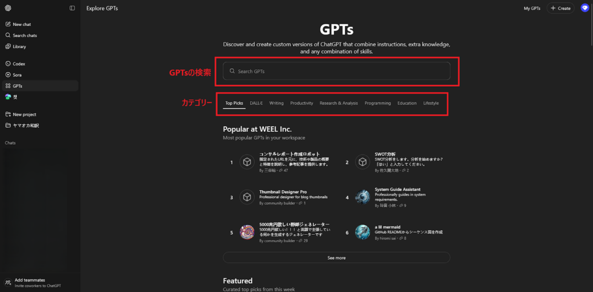The width and height of the screenshot is (593, 292).
Task: Click the Create button
Action: (x=561, y=8)
